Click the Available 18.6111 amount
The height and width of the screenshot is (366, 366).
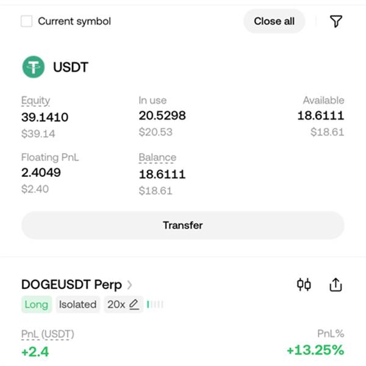[321, 115]
